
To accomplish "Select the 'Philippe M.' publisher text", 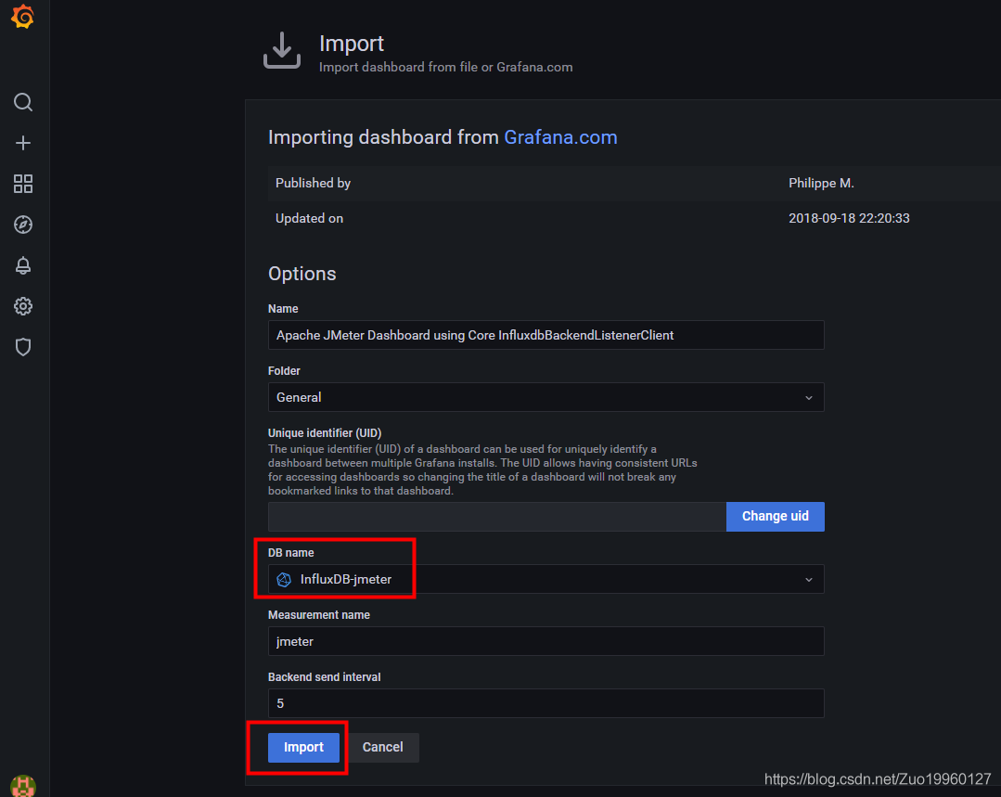I will pos(821,184).
